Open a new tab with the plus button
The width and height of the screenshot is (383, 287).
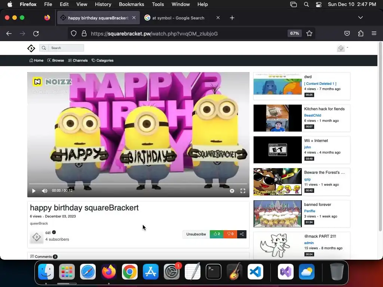tap(232, 18)
